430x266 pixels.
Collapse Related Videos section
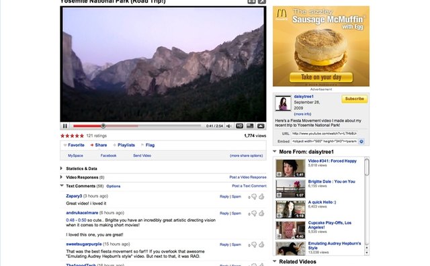(x=275, y=261)
